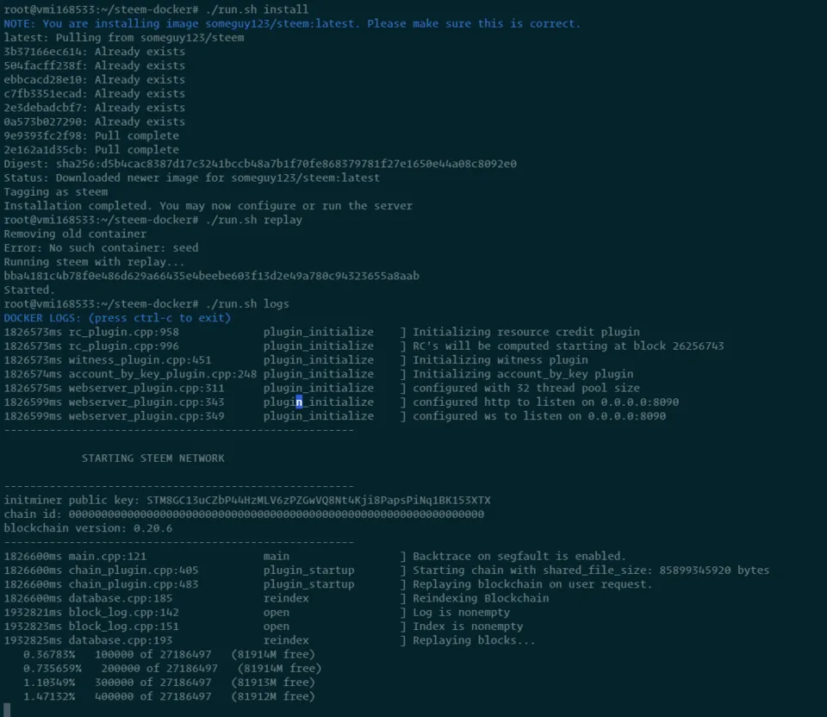Click the container ID hash starting 'bba4181c'

tap(212, 276)
